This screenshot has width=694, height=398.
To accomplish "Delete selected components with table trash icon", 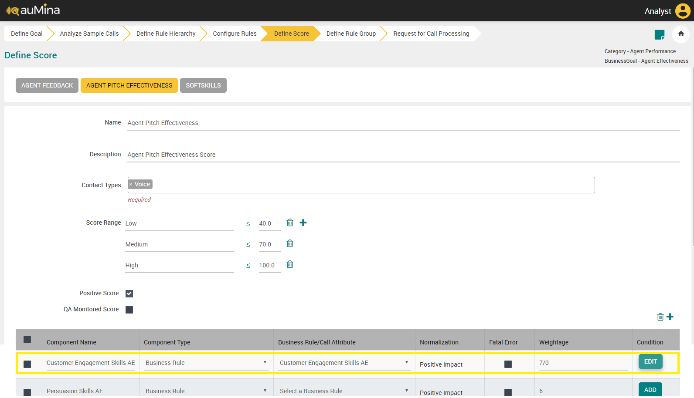I will tap(660, 317).
